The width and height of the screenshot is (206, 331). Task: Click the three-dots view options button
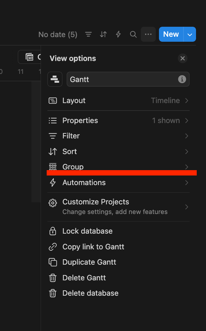[148, 34]
